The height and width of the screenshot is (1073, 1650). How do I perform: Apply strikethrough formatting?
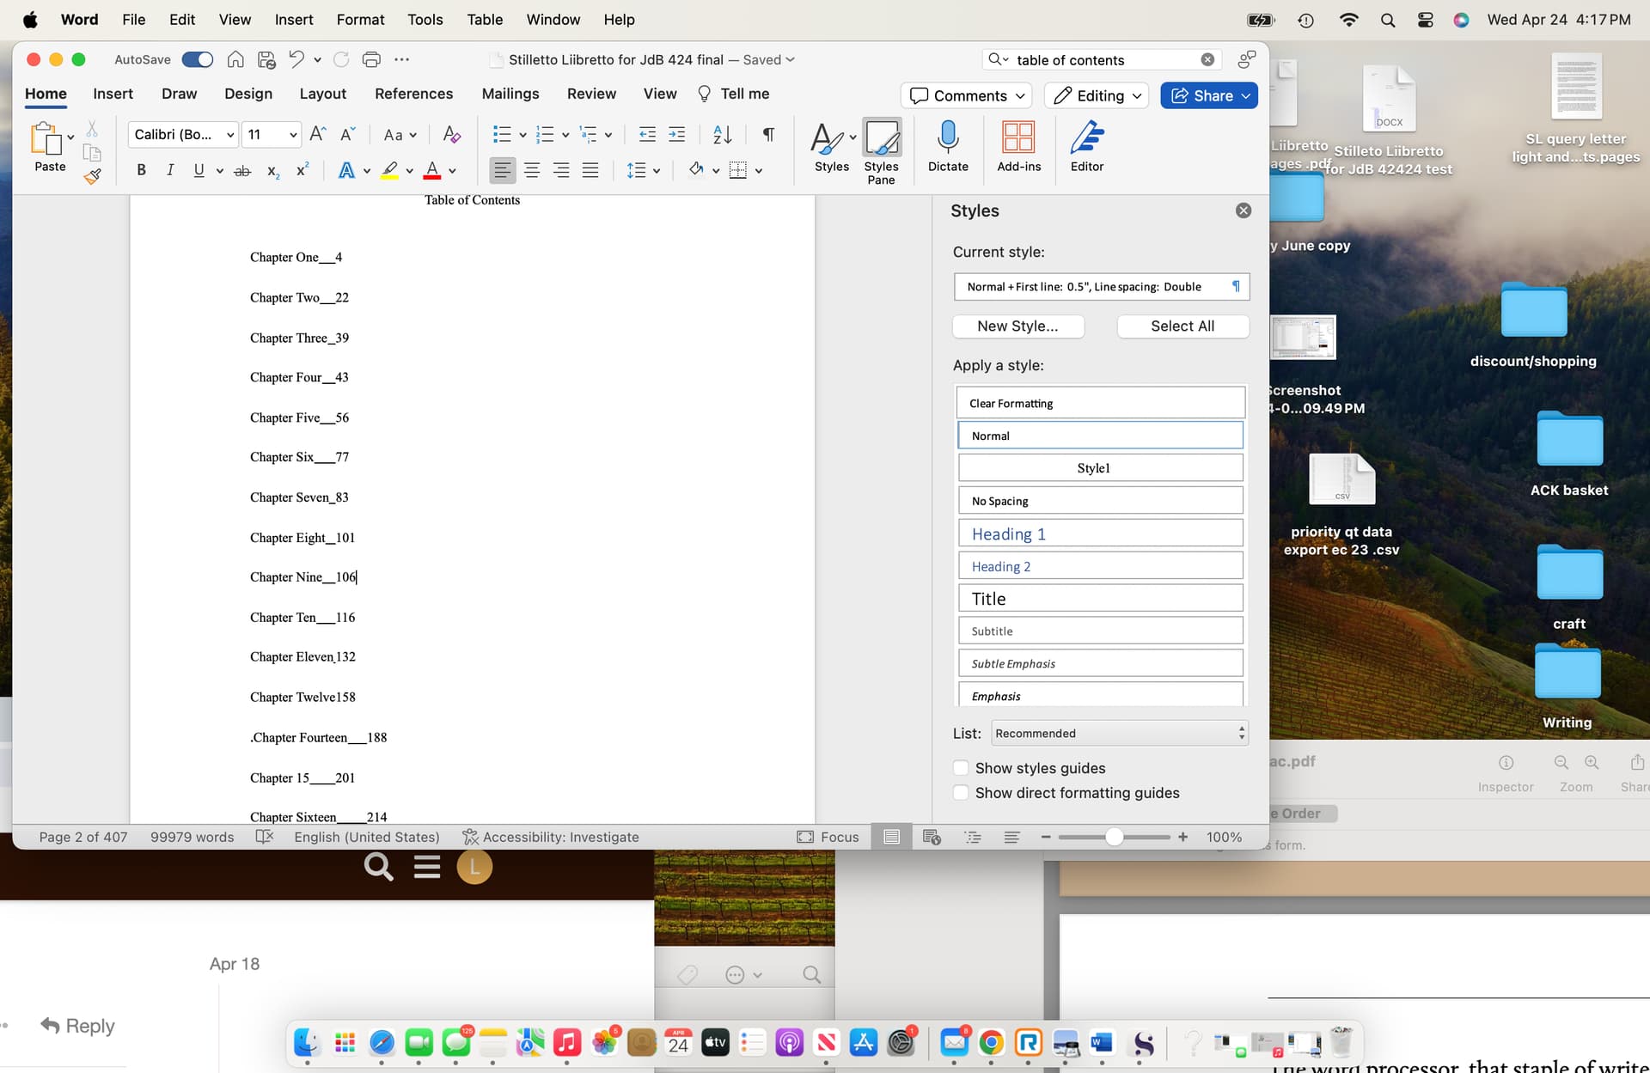tap(242, 171)
